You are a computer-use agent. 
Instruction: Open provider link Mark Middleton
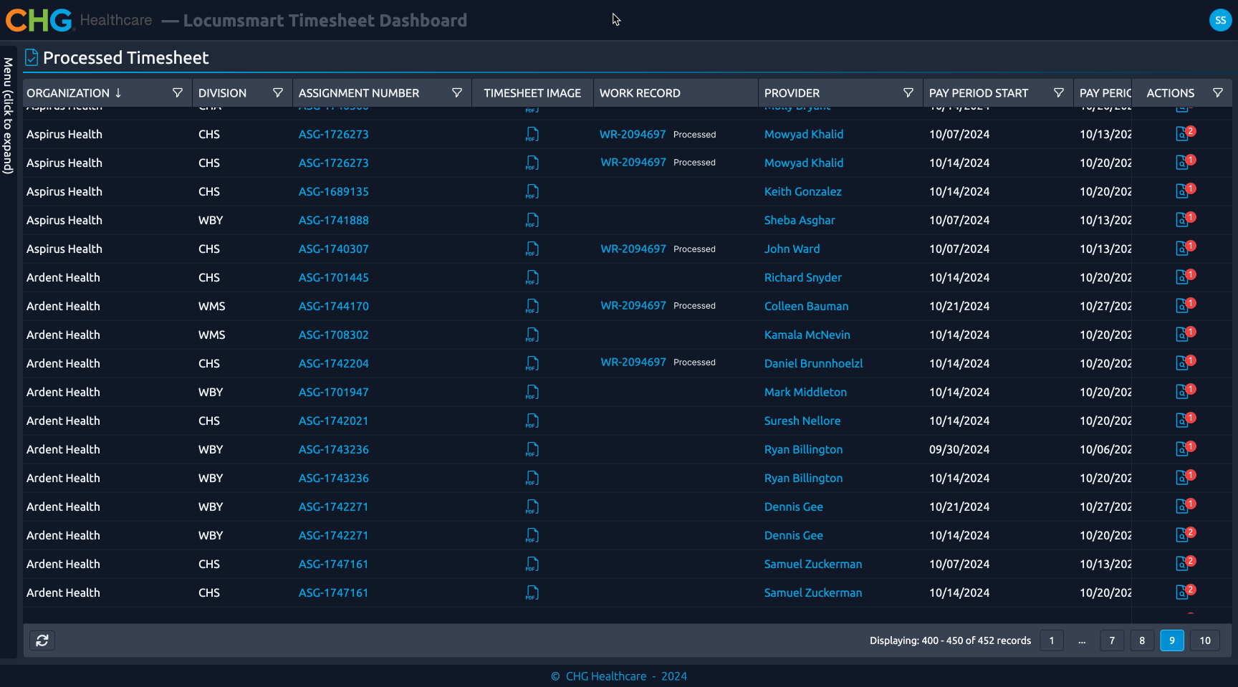coord(805,393)
